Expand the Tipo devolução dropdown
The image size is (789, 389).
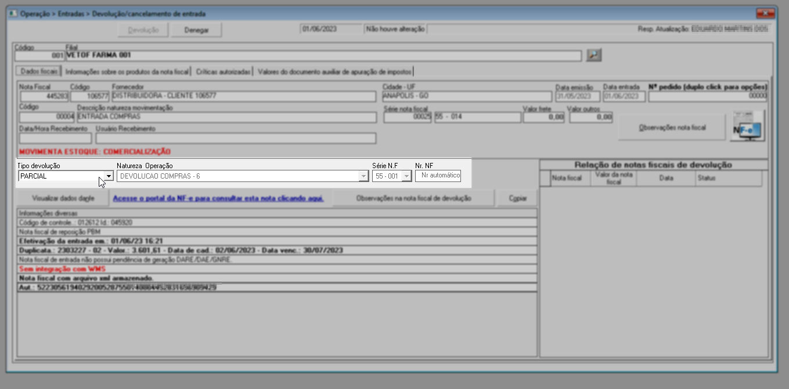tap(108, 176)
